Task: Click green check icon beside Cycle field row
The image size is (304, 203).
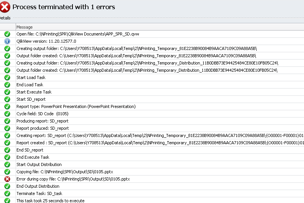Action: [x=7, y=114]
